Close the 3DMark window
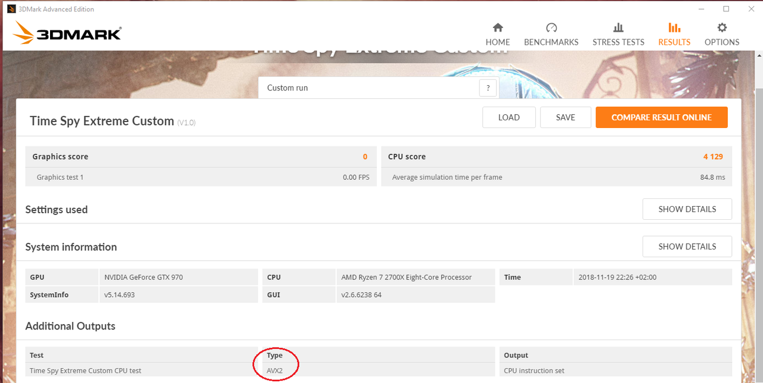 pyautogui.click(x=752, y=9)
